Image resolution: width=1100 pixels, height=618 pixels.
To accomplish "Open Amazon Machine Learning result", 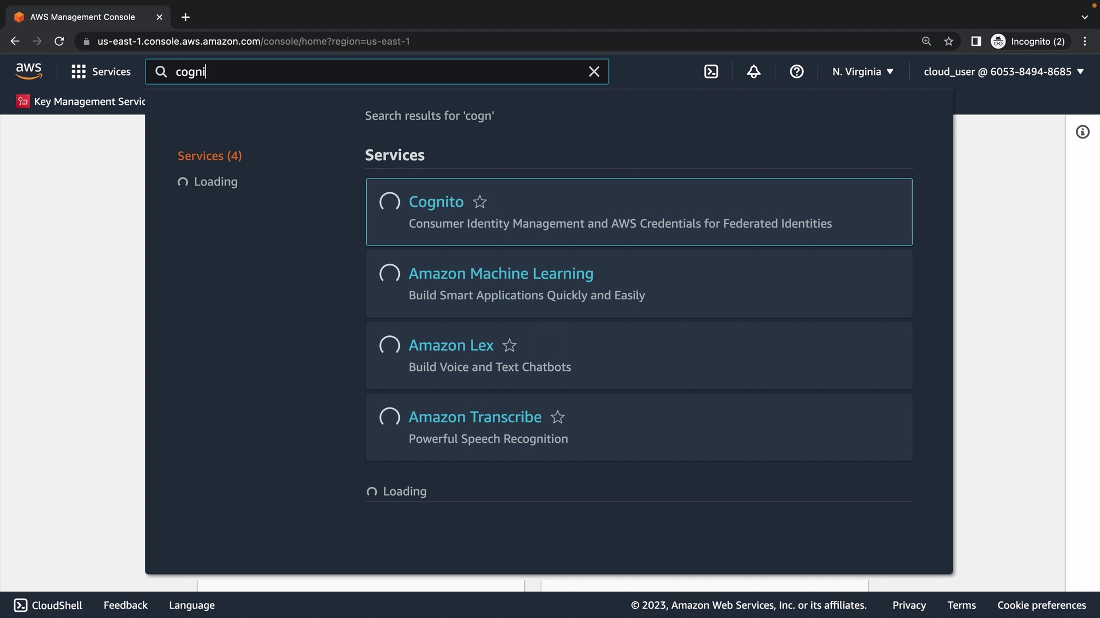I will click(x=501, y=274).
